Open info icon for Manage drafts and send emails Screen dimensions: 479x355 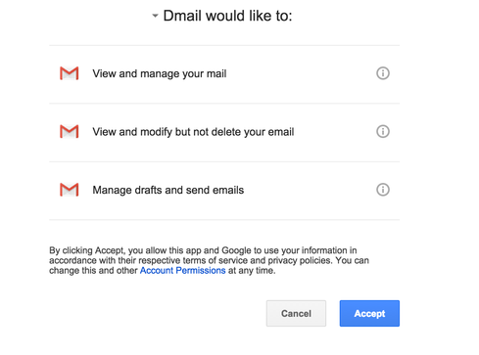pos(383,190)
